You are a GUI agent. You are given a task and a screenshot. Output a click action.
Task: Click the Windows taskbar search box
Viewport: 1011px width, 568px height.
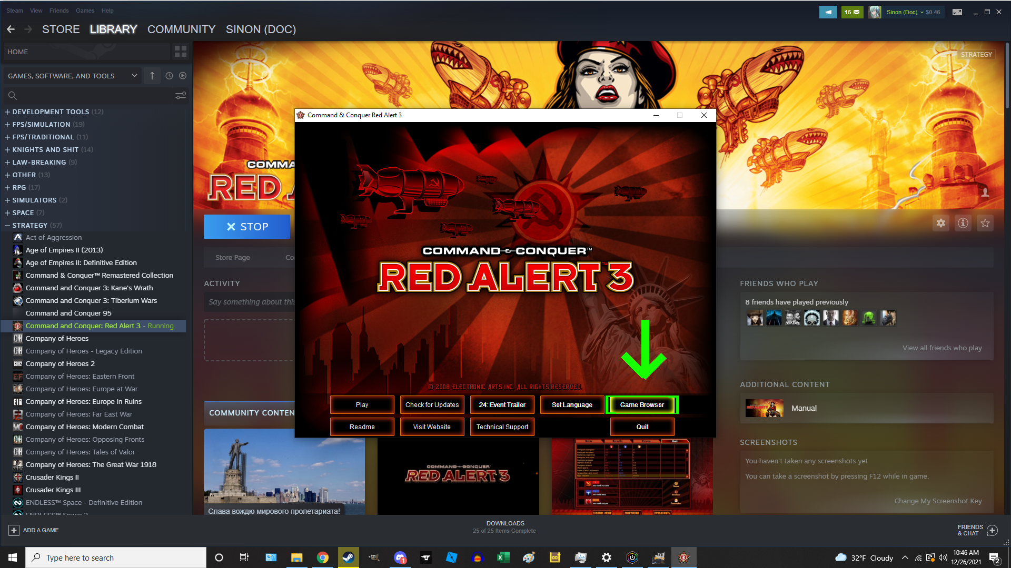(116, 557)
